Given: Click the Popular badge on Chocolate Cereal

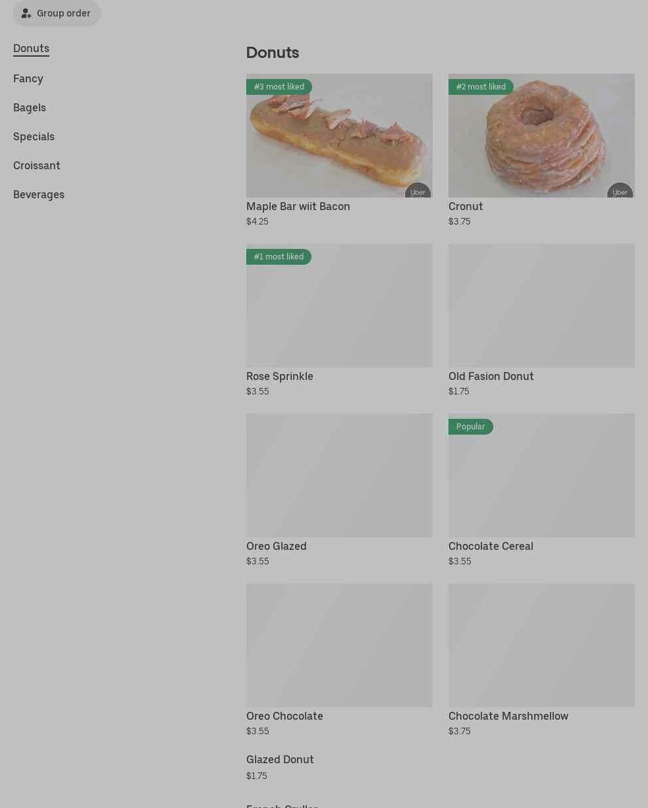Looking at the screenshot, I should tap(470, 427).
